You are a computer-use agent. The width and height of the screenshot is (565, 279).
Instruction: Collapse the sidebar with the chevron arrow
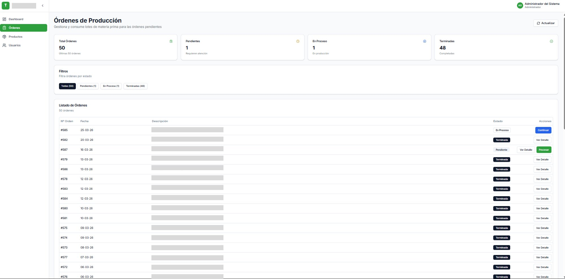43,6
